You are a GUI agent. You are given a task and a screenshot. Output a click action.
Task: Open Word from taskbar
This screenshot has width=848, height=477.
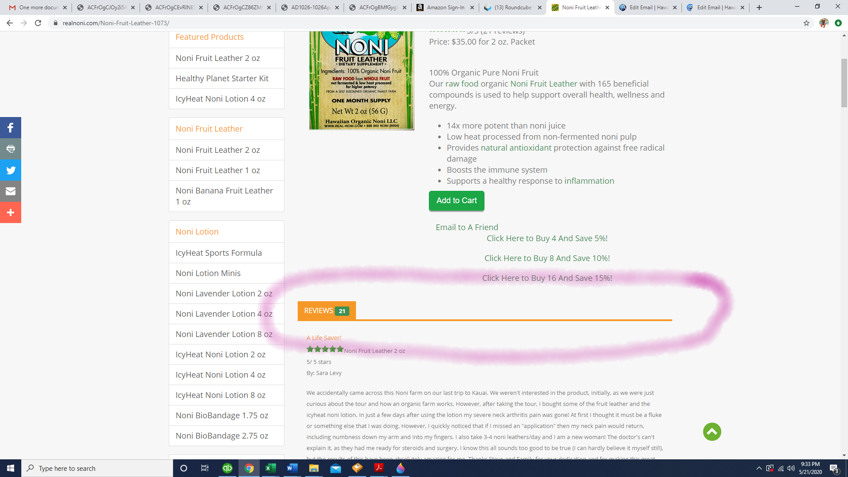pyautogui.click(x=292, y=468)
